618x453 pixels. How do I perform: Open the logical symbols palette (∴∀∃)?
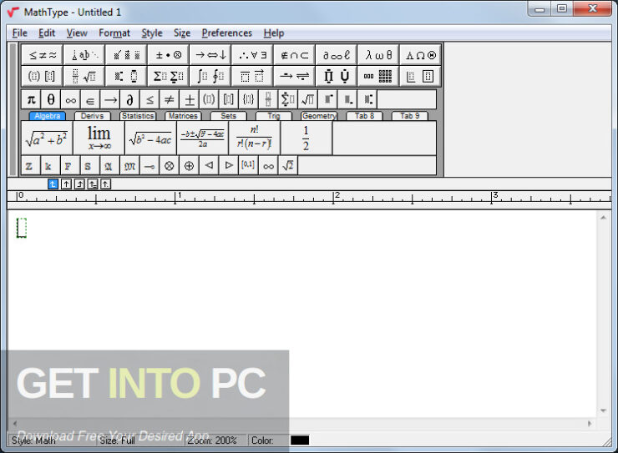tap(253, 55)
